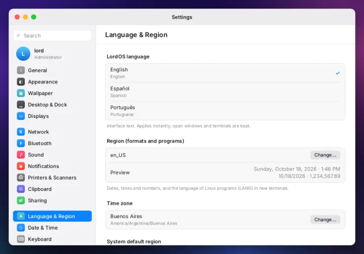The height and width of the screenshot is (254, 364).
Task: Click the lord user avatar
Action: [x=23, y=54]
